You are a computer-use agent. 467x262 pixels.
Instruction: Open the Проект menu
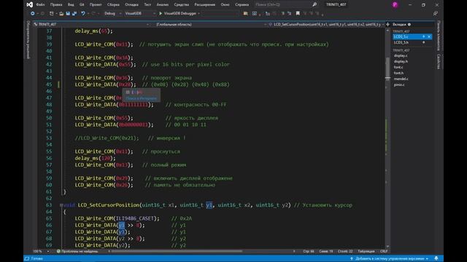pyautogui.click(x=96, y=5)
